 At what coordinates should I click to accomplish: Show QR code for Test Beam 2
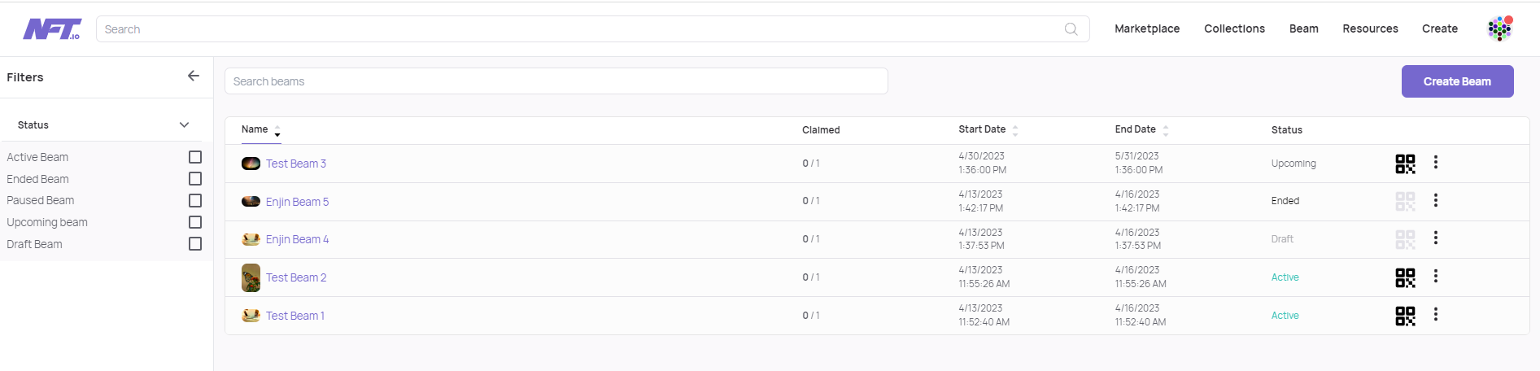coord(1405,277)
